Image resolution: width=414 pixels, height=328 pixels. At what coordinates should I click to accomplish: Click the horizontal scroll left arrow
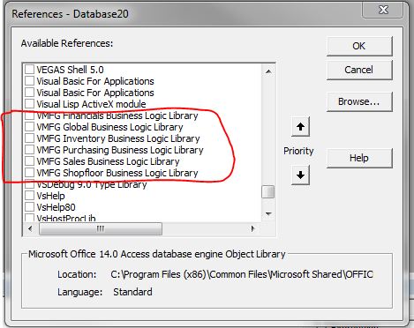click(30, 228)
